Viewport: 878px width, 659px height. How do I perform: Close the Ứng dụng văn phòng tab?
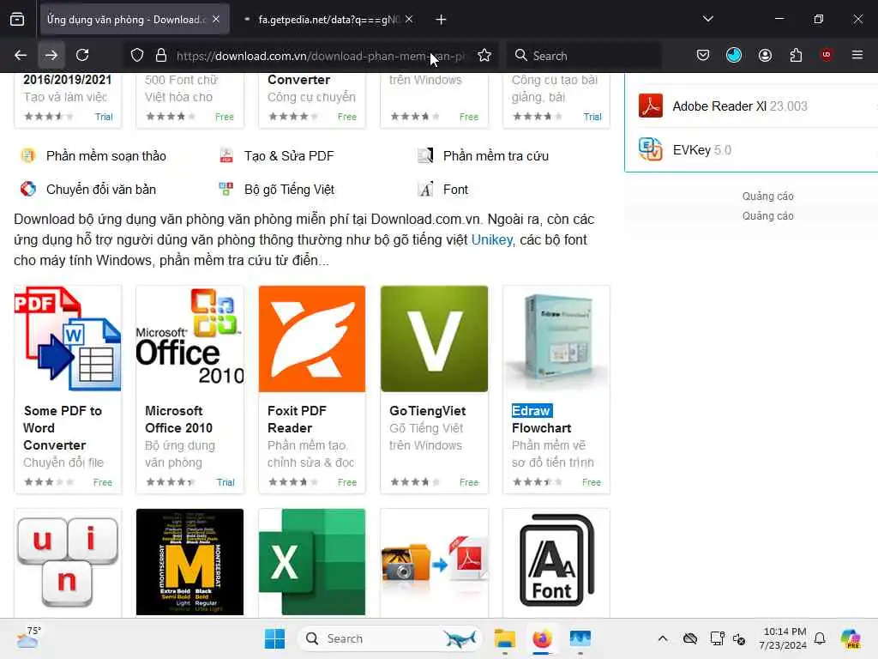click(x=216, y=20)
